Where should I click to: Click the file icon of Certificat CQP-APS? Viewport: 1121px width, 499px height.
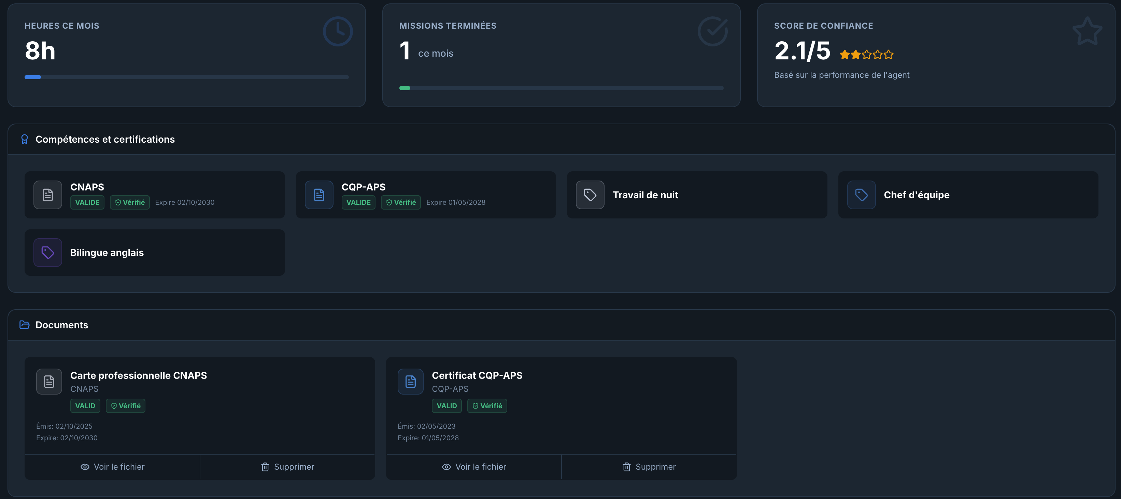click(410, 382)
